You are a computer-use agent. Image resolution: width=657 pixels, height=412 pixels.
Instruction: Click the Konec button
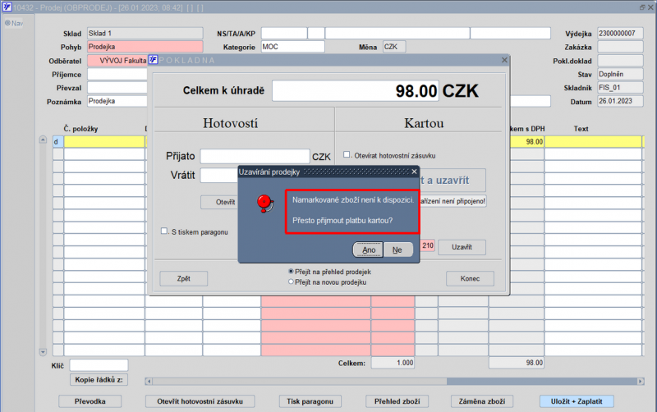click(470, 278)
